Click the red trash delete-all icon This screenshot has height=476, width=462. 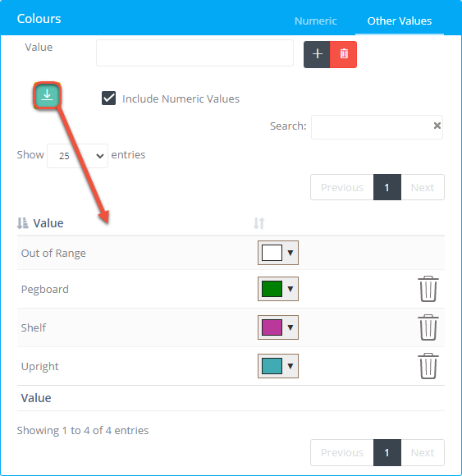[344, 54]
